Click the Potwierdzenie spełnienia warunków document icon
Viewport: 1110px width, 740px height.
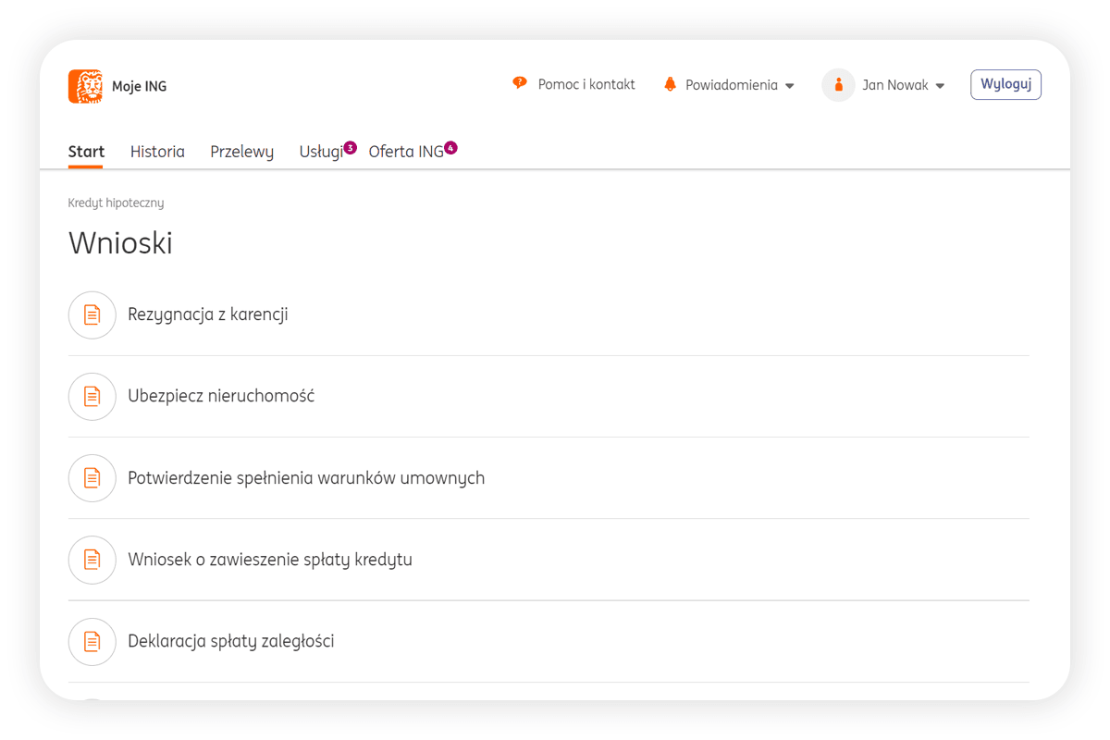pos(92,478)
